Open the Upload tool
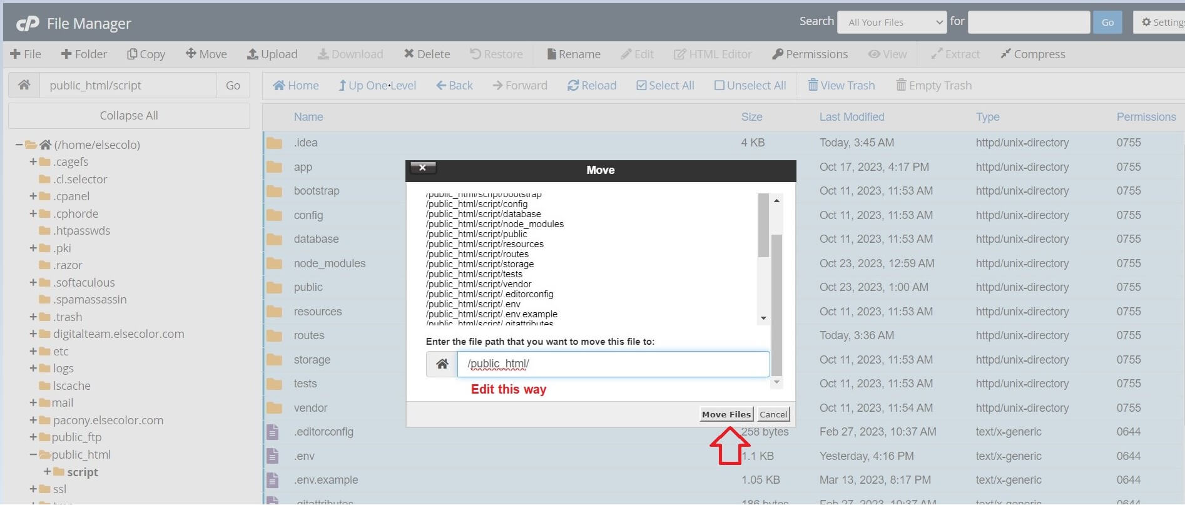Viewport: 1185px width, 505px height. 272,54
